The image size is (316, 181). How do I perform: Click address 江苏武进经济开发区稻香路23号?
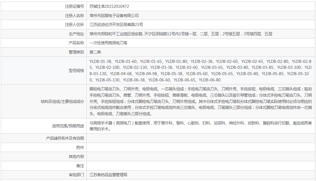[x=116, y=25]
